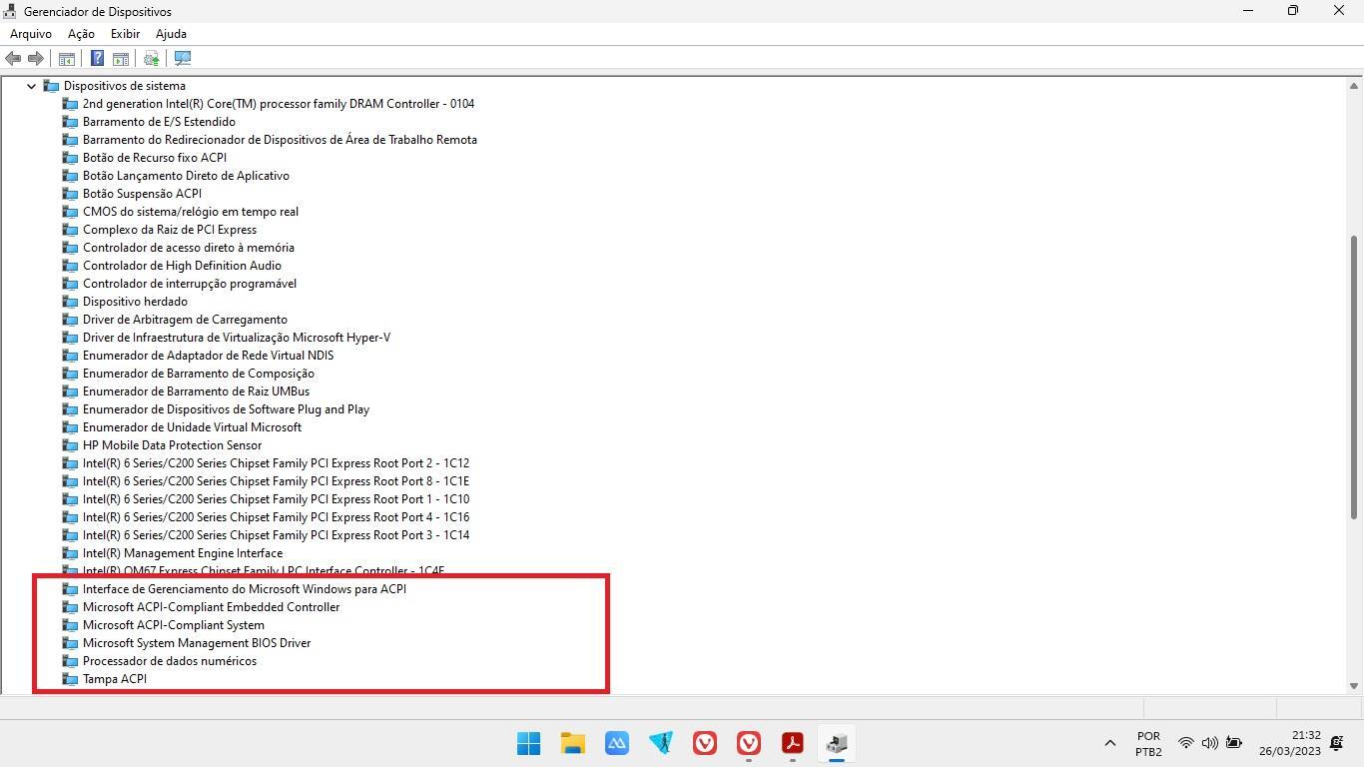Select Interface de Gerenciamento do Microsoft Windows para ACPI

pos(245,589)
